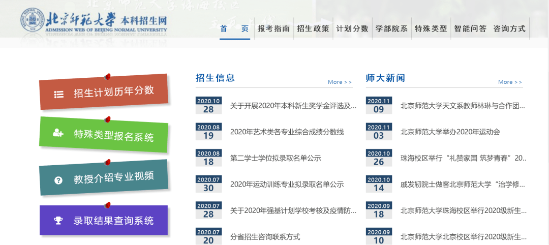549x245 pixels.
Task: Open 珠海校区举行“礼赞家国 筑梦青春” news
Action: click(464, 158)
